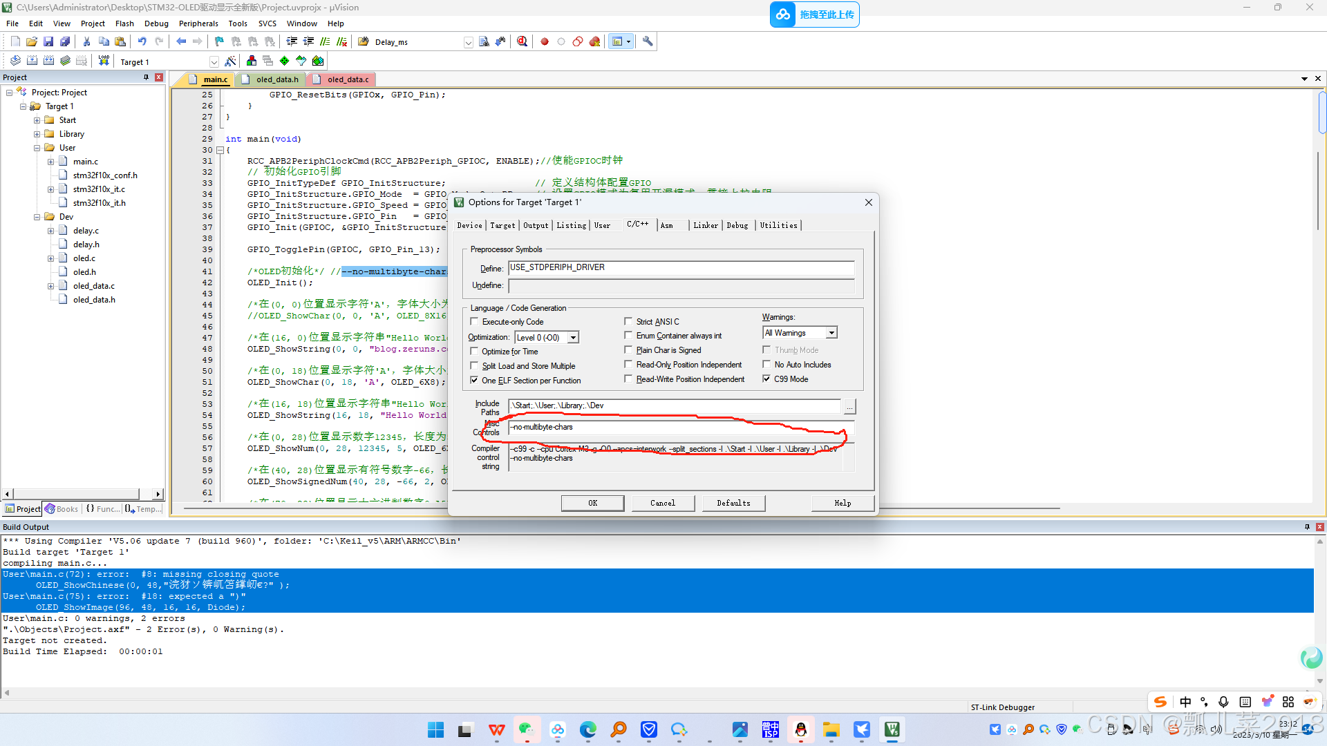Click the Save file toolbar icon

point(48,41)
